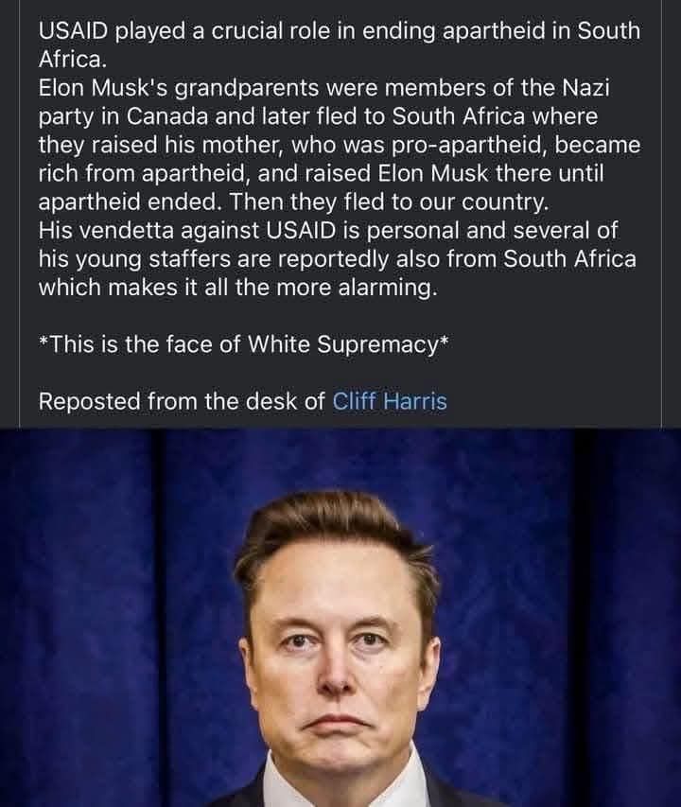Screen dimensions: 681x807
Task: Click the sentence beginning 'Elon Musk's grandparents'
Action: coord(340,144)
